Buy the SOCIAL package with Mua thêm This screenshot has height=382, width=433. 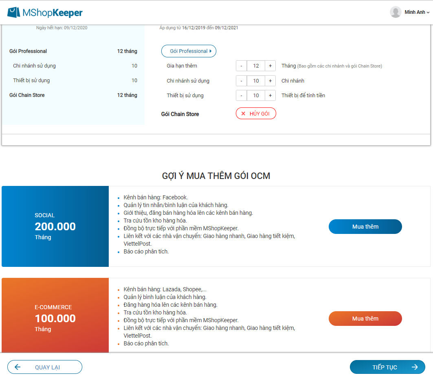(x=365, y=227)
